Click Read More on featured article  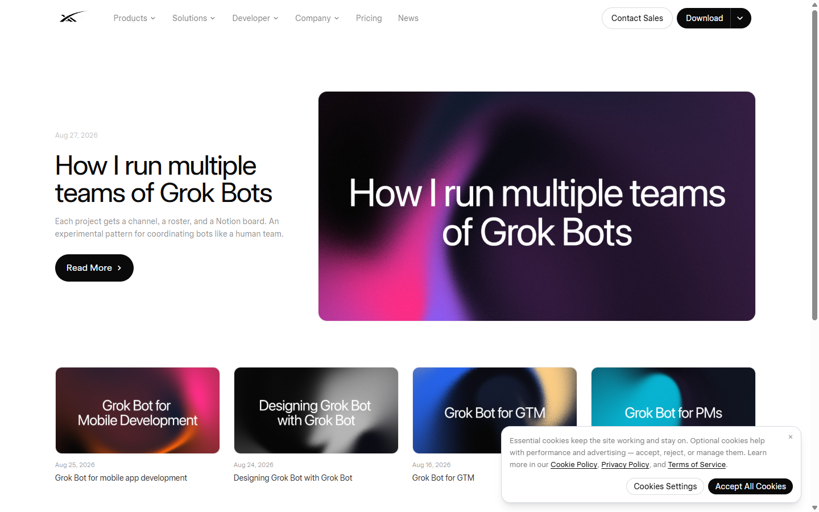tap(94, 268)
